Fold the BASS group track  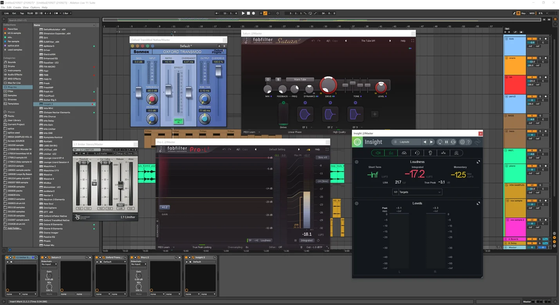pyautogui.click(x=506, y=116)
